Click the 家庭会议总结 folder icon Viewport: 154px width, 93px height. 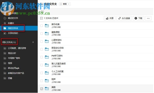tap(47, 49)
